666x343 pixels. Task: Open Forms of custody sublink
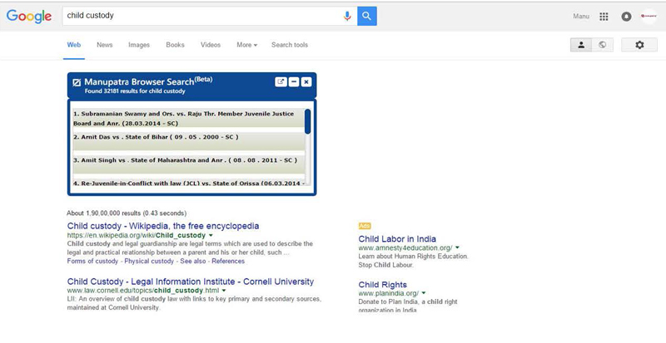(92, 261)
